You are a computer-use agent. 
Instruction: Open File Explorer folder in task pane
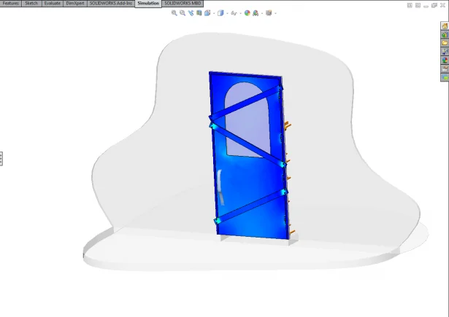(445, 44)
